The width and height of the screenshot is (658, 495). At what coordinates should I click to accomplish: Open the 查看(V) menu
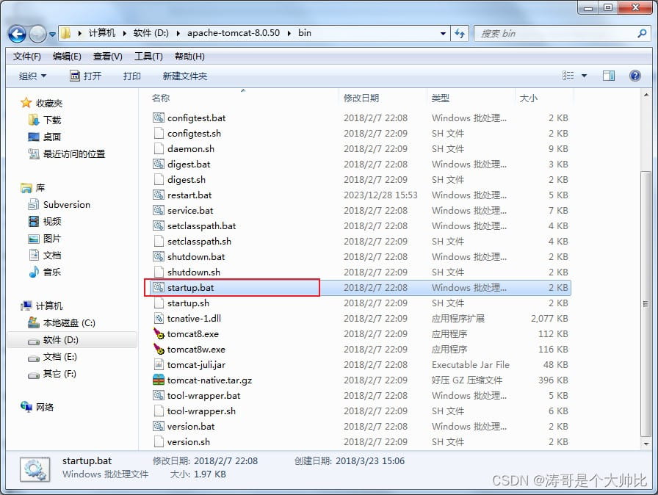[x=108, y=57]
